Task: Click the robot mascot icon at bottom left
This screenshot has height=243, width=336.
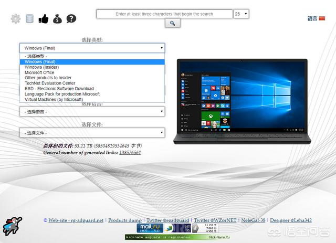Action: coord(12,226)
